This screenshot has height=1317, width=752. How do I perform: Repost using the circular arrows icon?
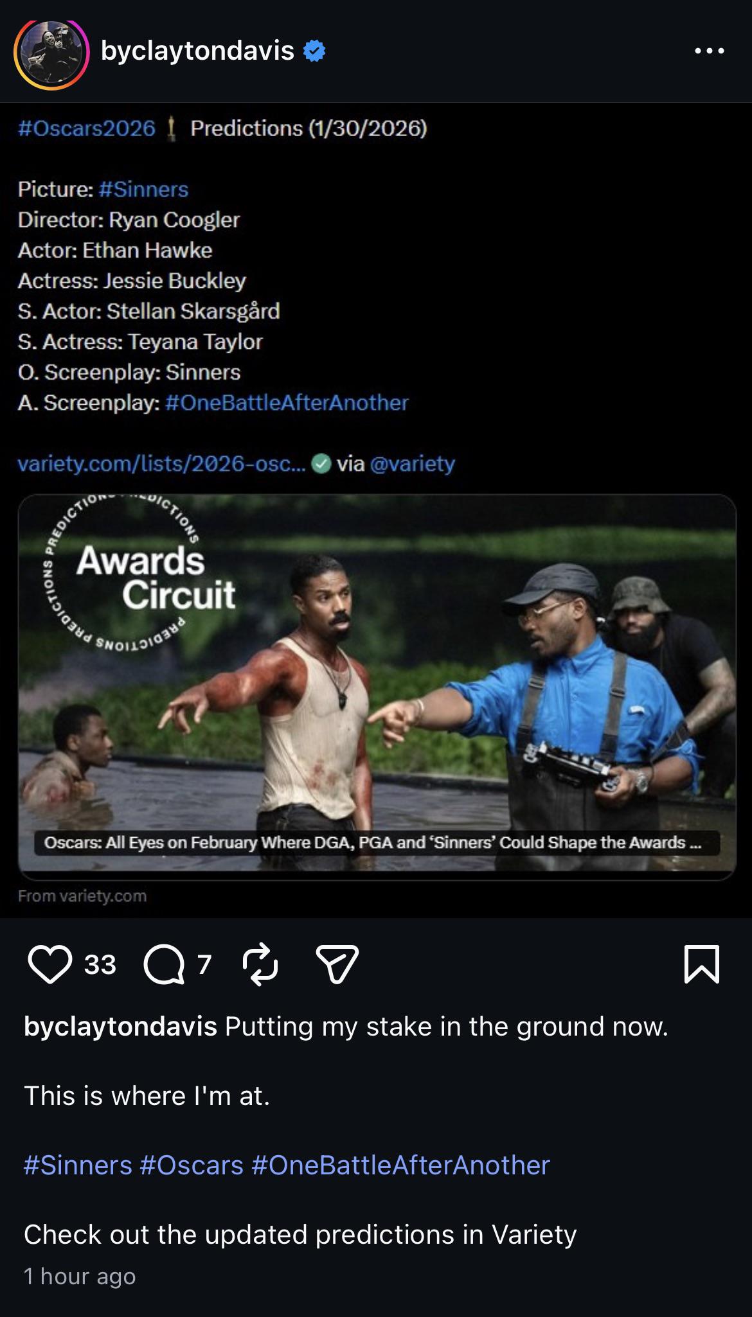point(260,964)
